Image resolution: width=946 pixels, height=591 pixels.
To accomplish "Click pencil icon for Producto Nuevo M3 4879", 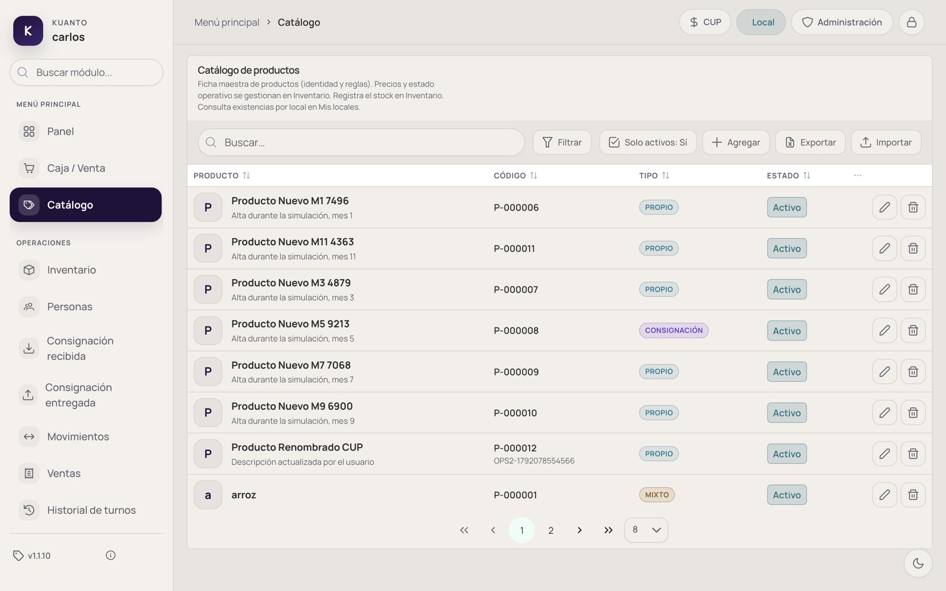I will pyautogui.click(x=885, y=290).
